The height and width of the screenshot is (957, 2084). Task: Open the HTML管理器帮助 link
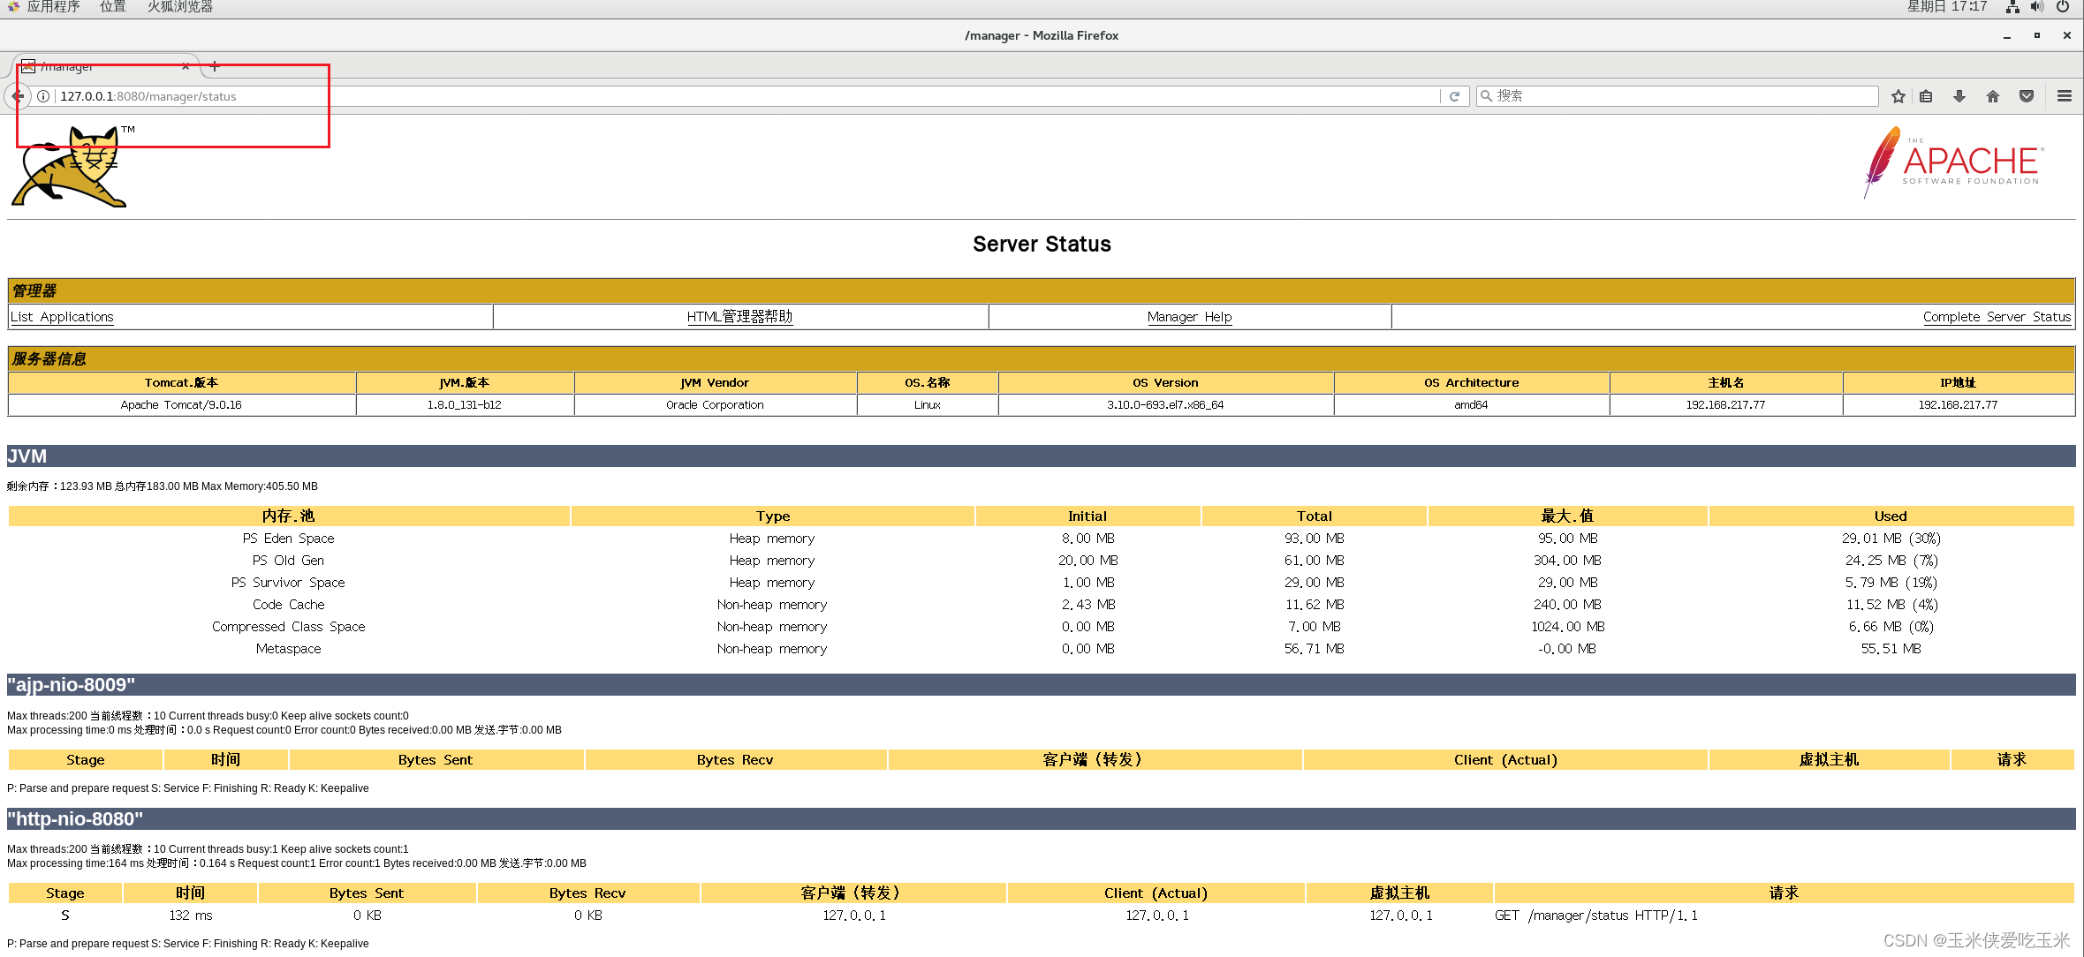(739, 317)
